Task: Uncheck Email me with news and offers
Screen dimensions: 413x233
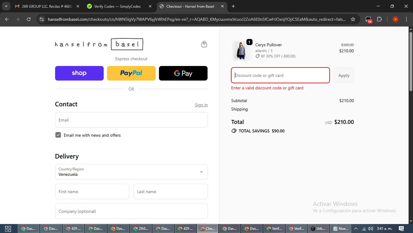Action: point(58,135)
